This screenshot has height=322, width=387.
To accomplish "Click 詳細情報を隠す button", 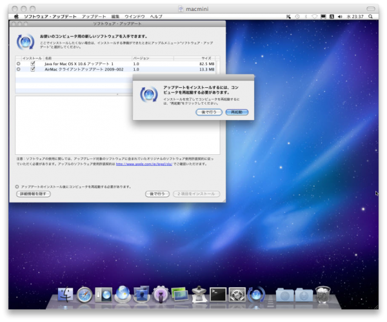I will (x=34, y=194).
